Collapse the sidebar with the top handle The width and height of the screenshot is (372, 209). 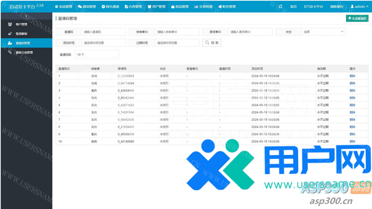click(x=26, y=16)
